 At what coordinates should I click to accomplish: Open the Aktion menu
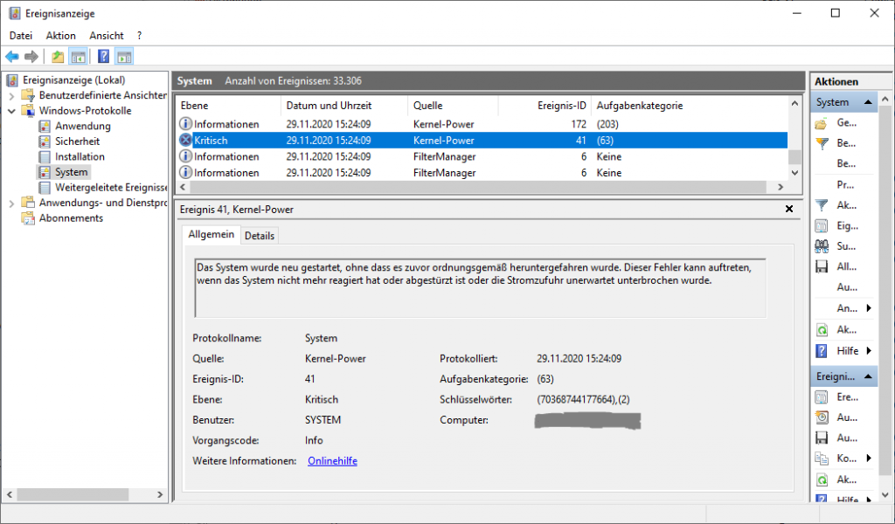click(x=61, y=36)
